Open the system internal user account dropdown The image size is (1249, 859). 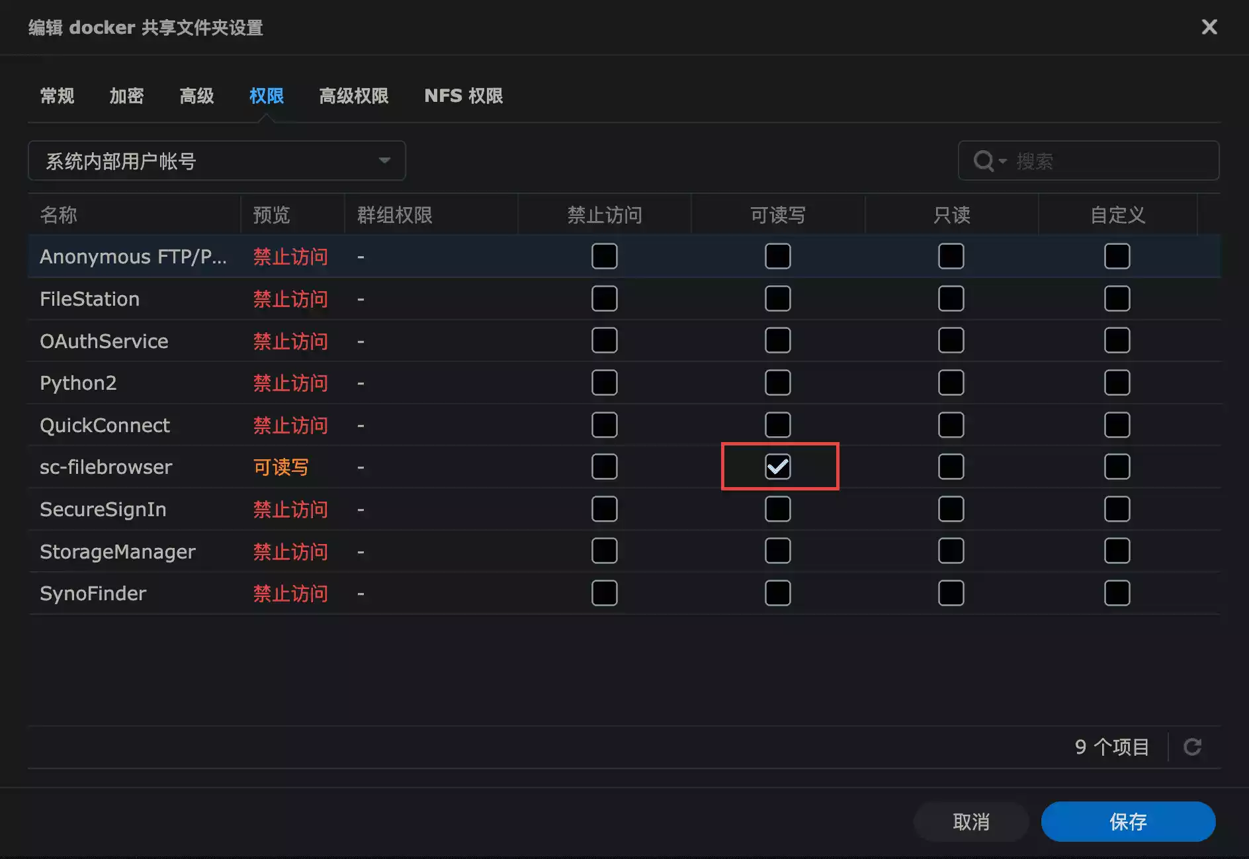pyautogui.click(x=216, y=161)
